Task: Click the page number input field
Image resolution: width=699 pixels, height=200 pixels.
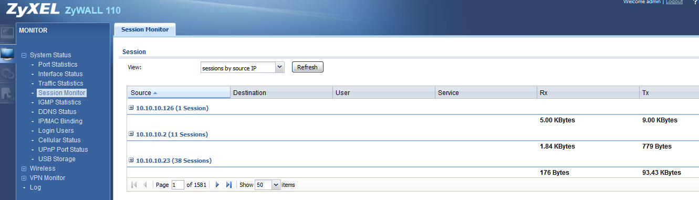Action: (x=178, y=185)
